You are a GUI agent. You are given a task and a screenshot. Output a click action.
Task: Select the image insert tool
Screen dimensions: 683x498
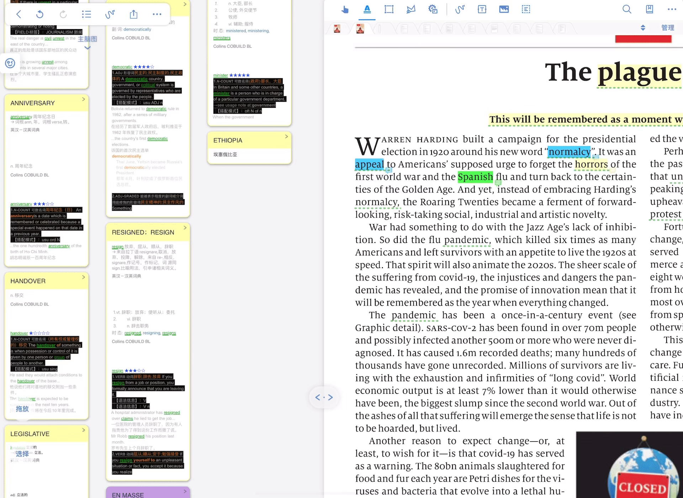coord(504,10)
